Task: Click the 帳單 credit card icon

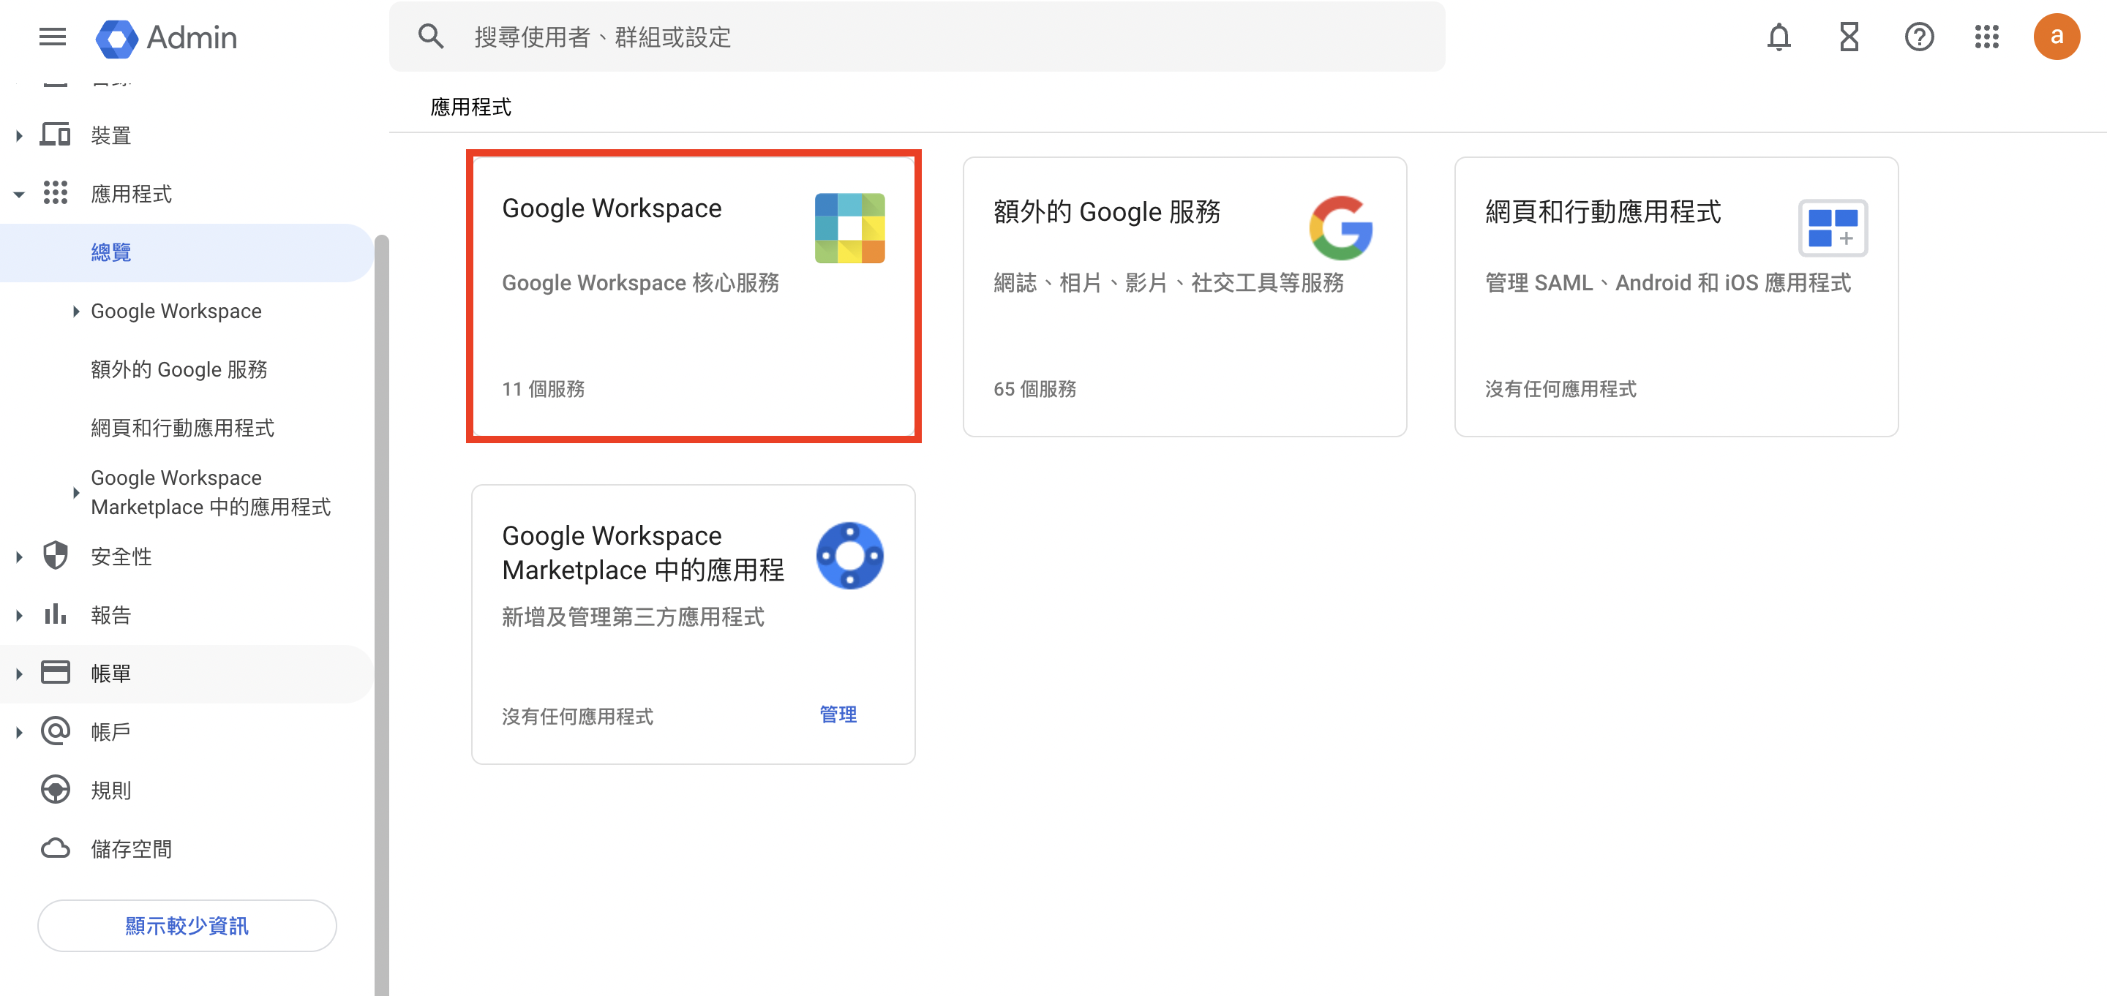Action: (56, 673)
